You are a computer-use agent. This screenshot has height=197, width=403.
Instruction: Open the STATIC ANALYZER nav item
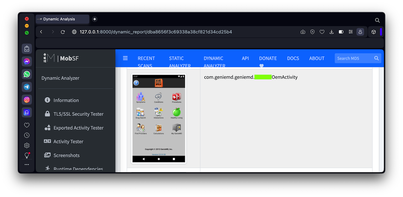click(x=180, y=62)
